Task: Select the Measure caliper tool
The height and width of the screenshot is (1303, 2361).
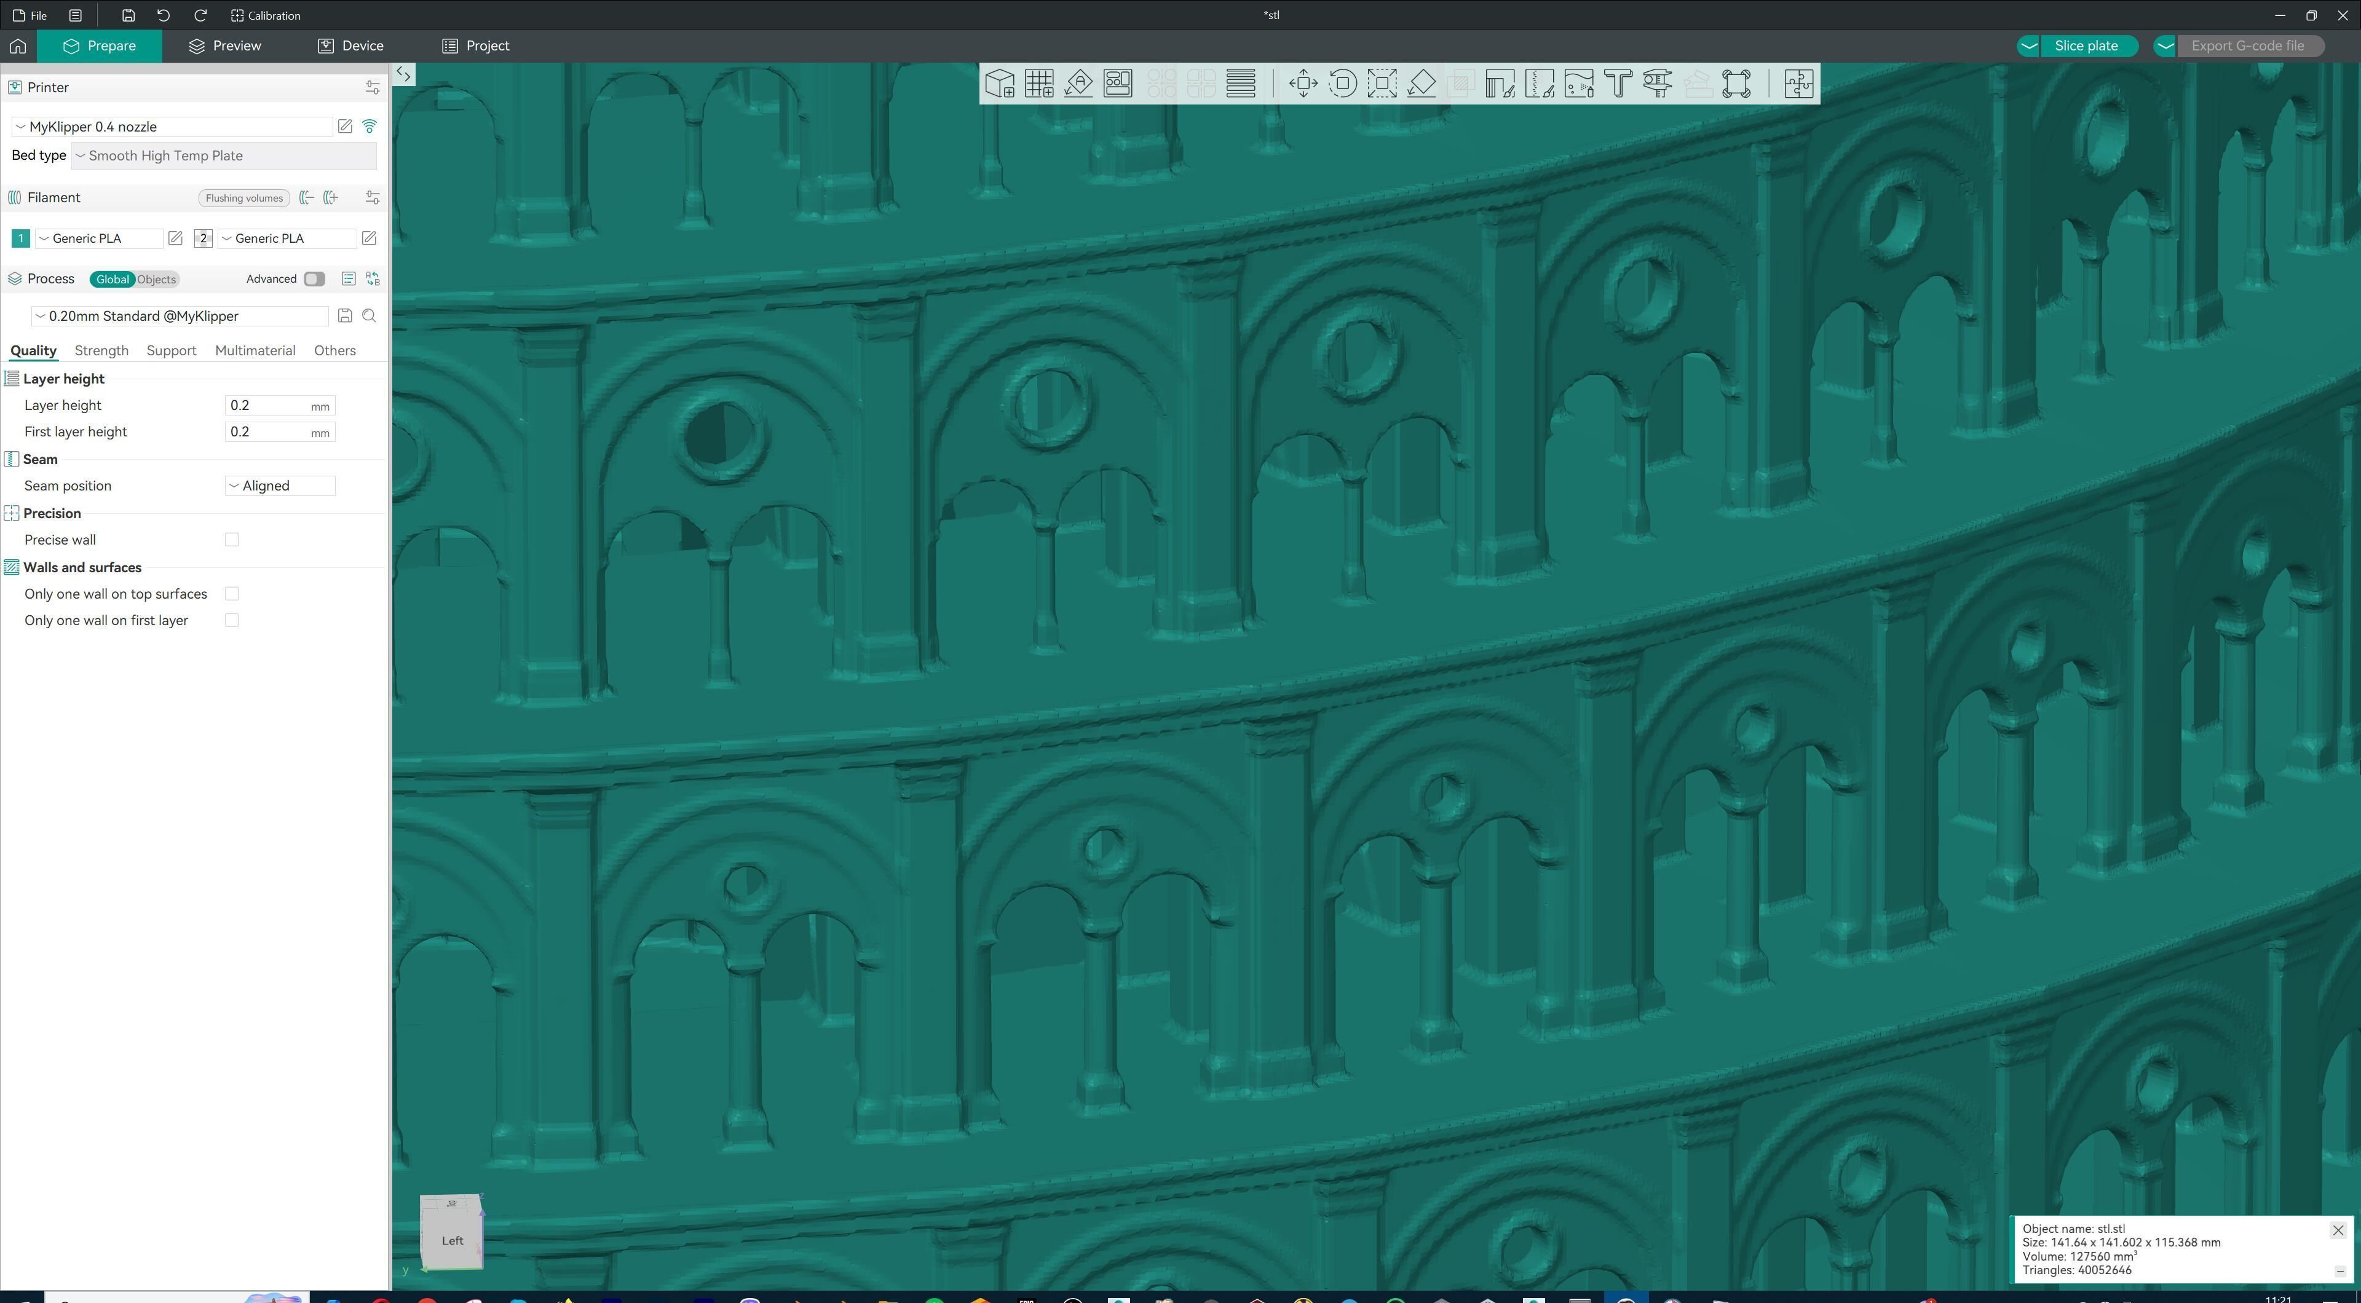Action: [1658, 84]
